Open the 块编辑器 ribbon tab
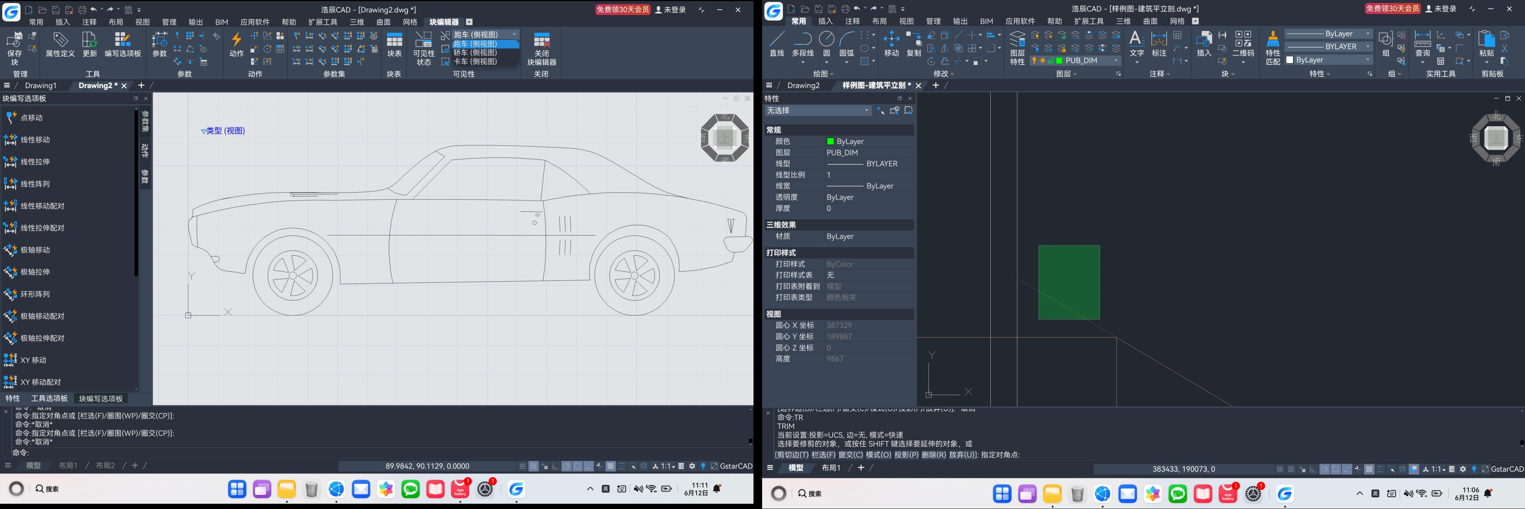 pyautogui.click(x=444, y=22)
